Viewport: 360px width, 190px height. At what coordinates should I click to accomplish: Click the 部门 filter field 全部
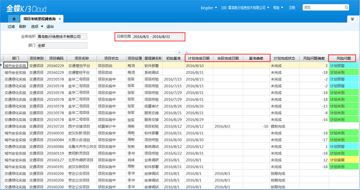[62, 45]
